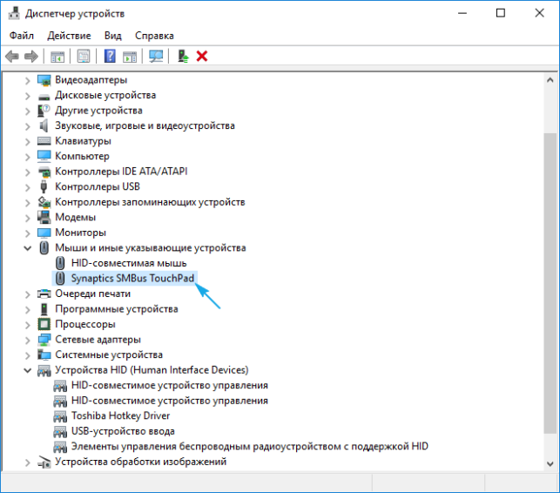The width and height of the screenshot is (560, 493).
Task: Click the USB plug icon for Контроллеры USB
Action: [44, 186]
